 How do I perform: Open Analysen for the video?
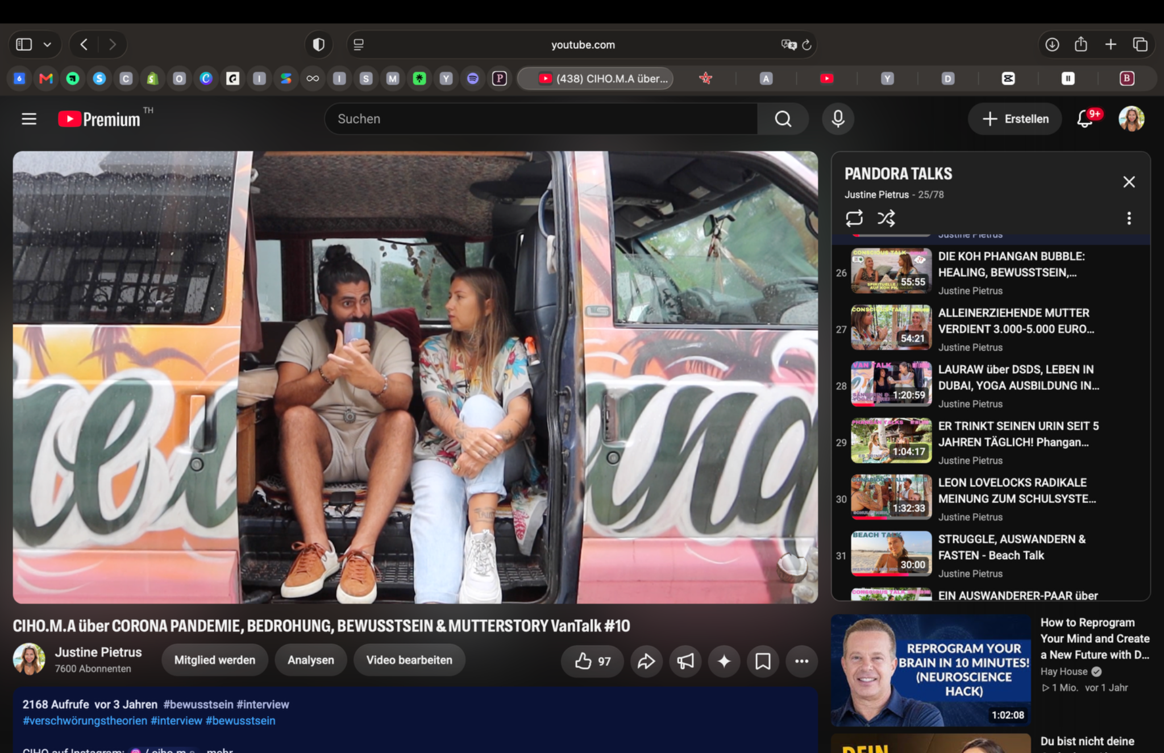click(311, 660)
